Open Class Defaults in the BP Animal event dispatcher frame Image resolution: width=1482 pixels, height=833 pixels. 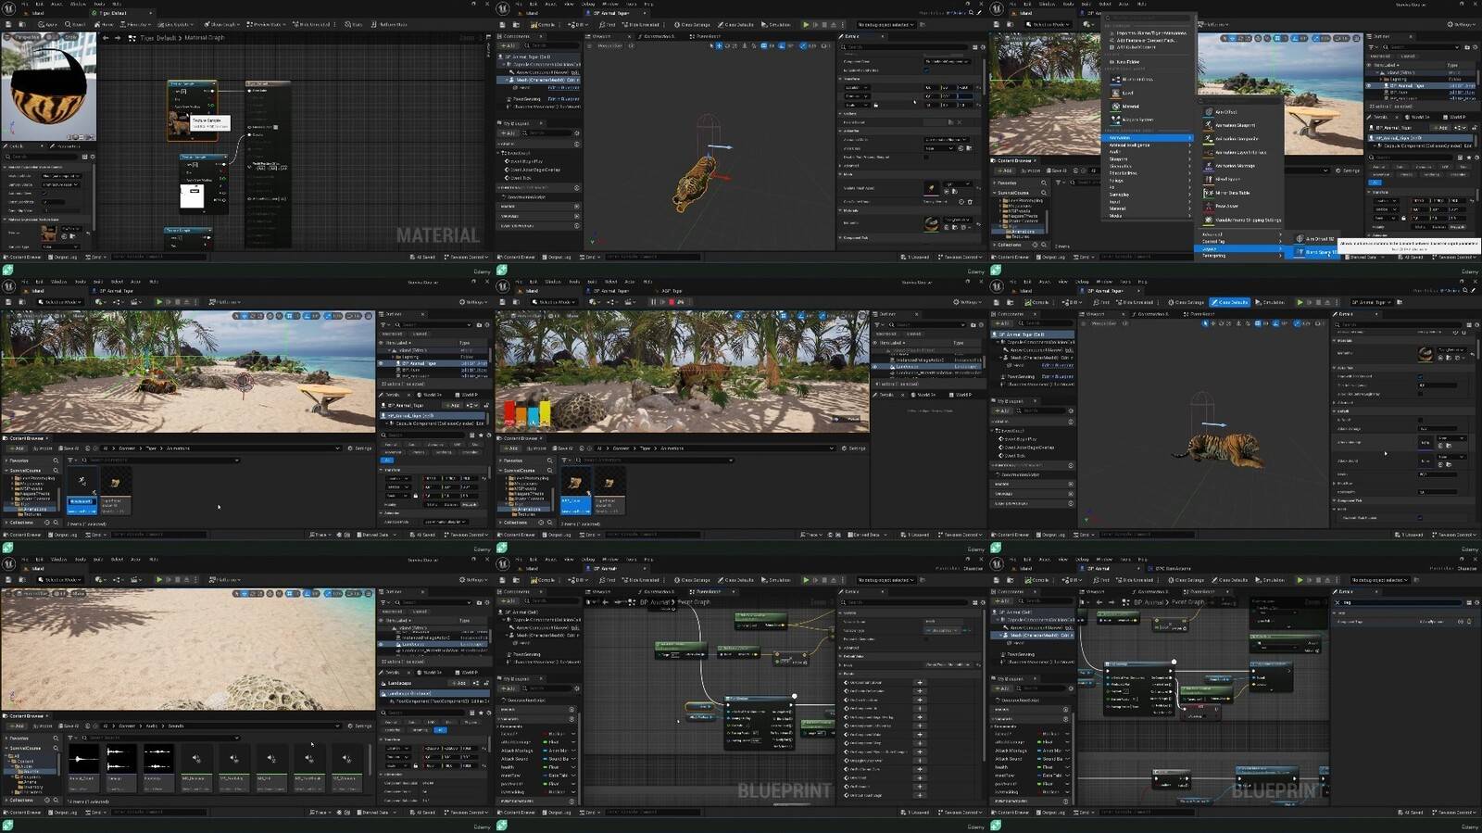click(735, 580)
